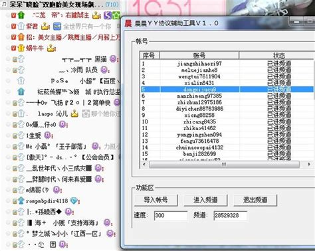The width and height of the screenshot is (315, 251).
Task: Click green star badge in first user row
Action: (x=116, y=15)
